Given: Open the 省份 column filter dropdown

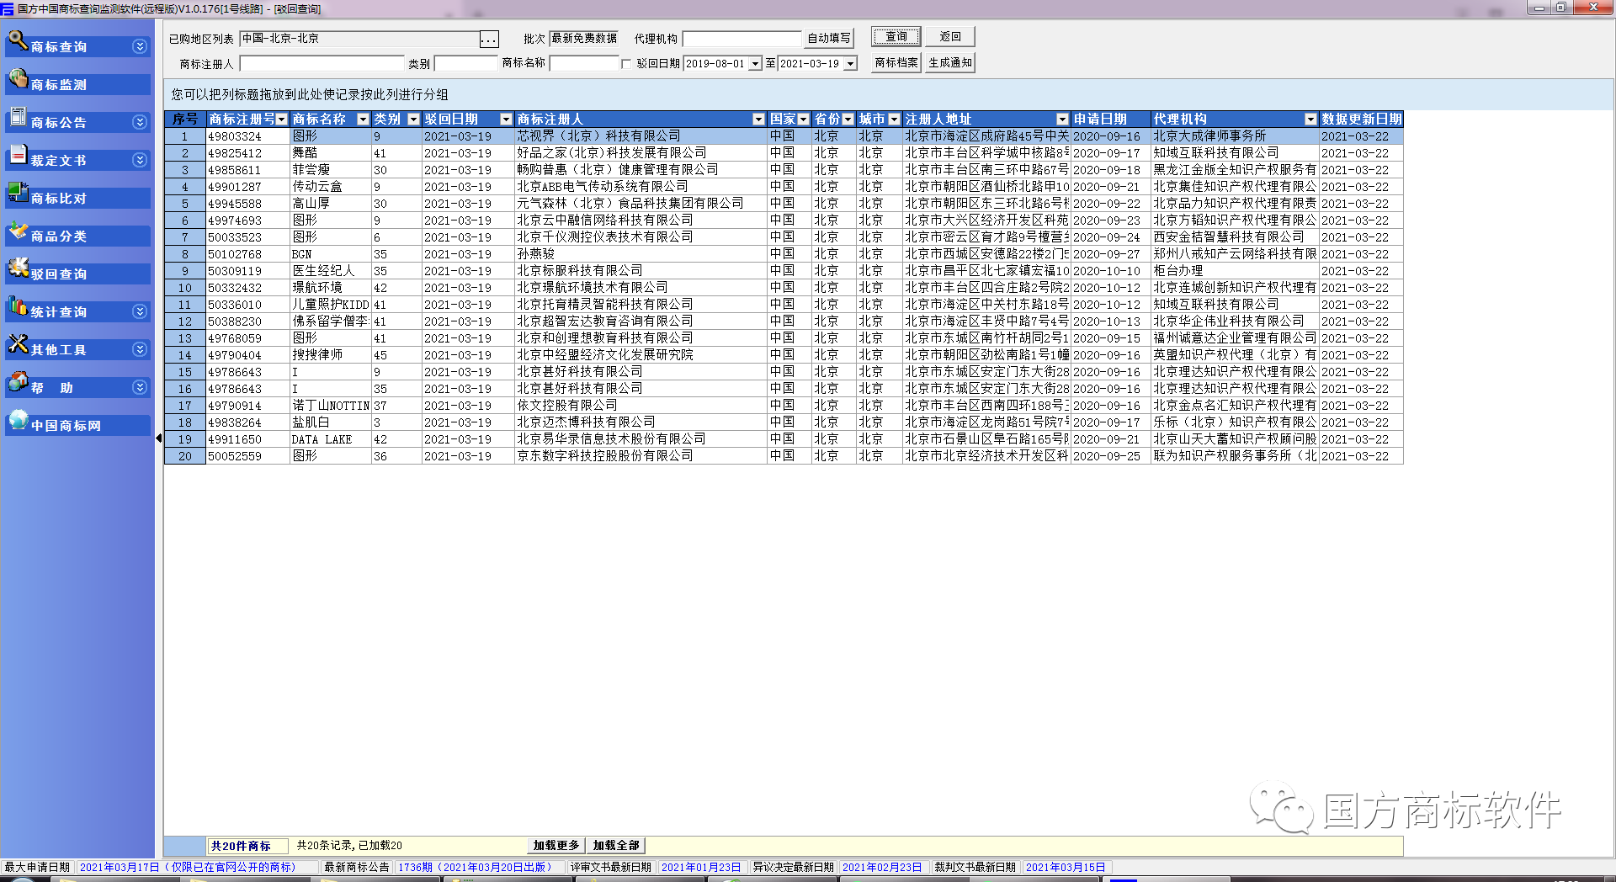Looking at the screenshot, I should (848, 120).
